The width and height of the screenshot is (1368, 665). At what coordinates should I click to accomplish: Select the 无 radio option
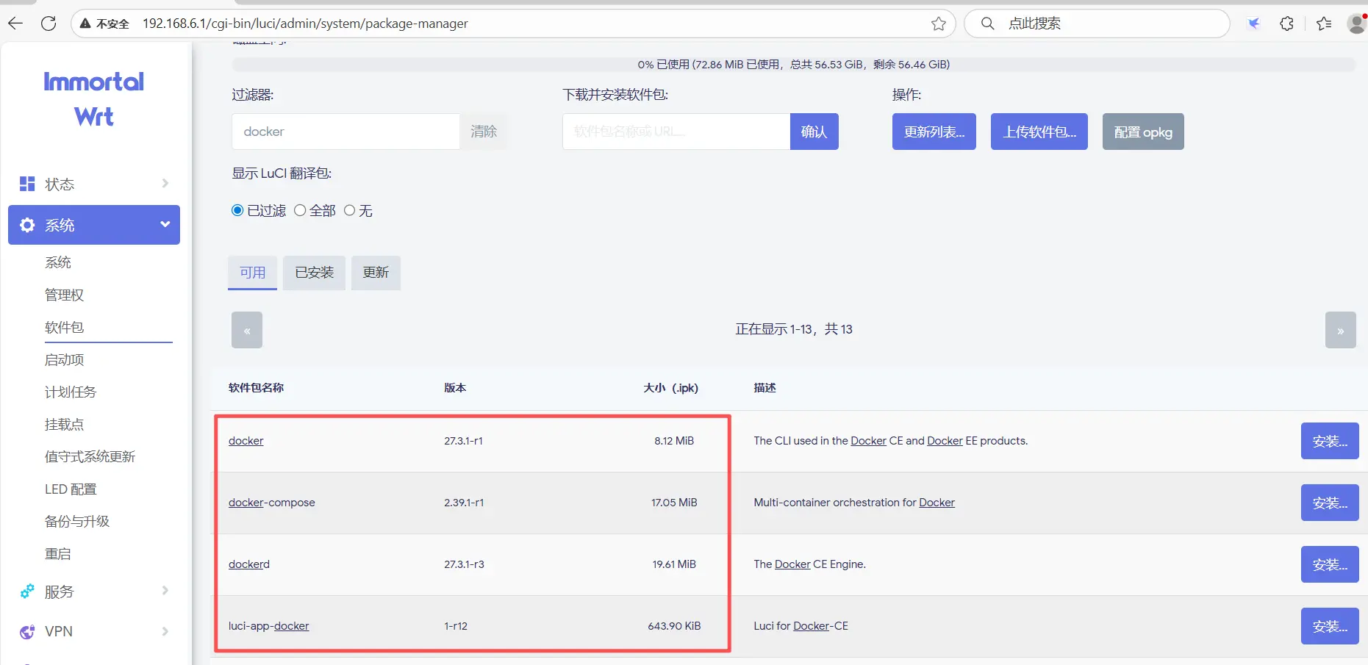pyautogui.click(x=350, y=211)
